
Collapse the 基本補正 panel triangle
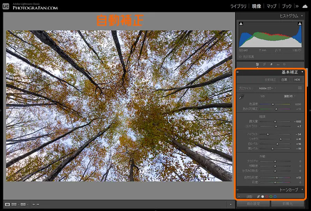pos(302,72)
